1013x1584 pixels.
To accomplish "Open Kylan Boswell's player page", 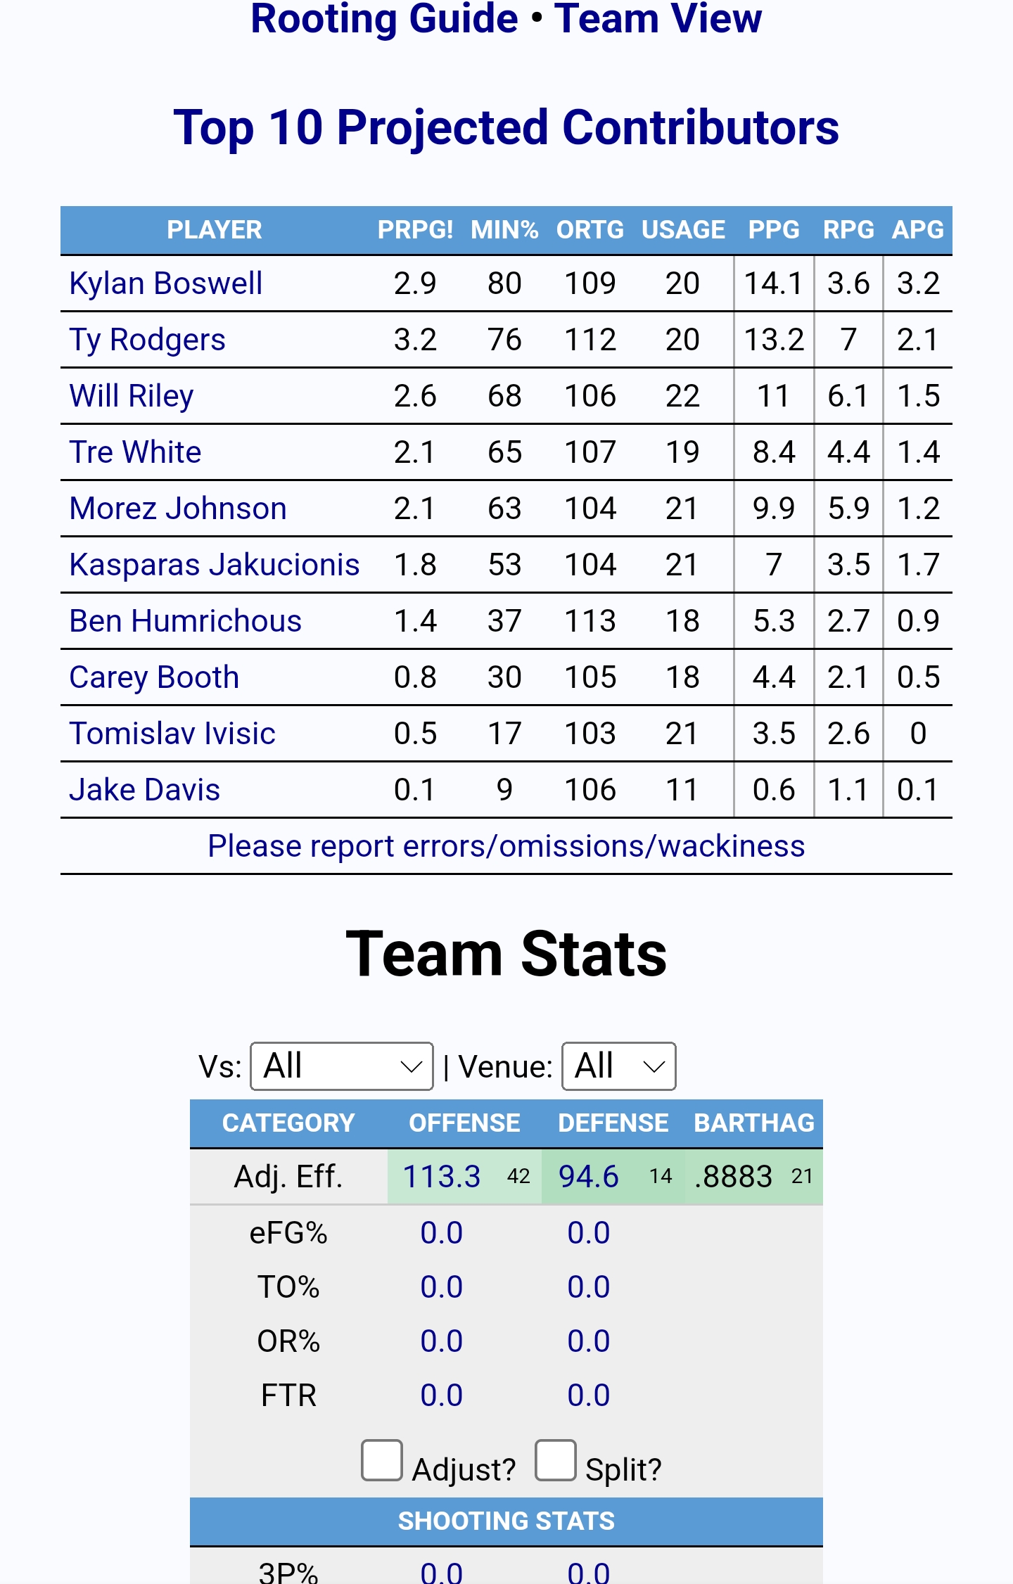I will point(166,283).
